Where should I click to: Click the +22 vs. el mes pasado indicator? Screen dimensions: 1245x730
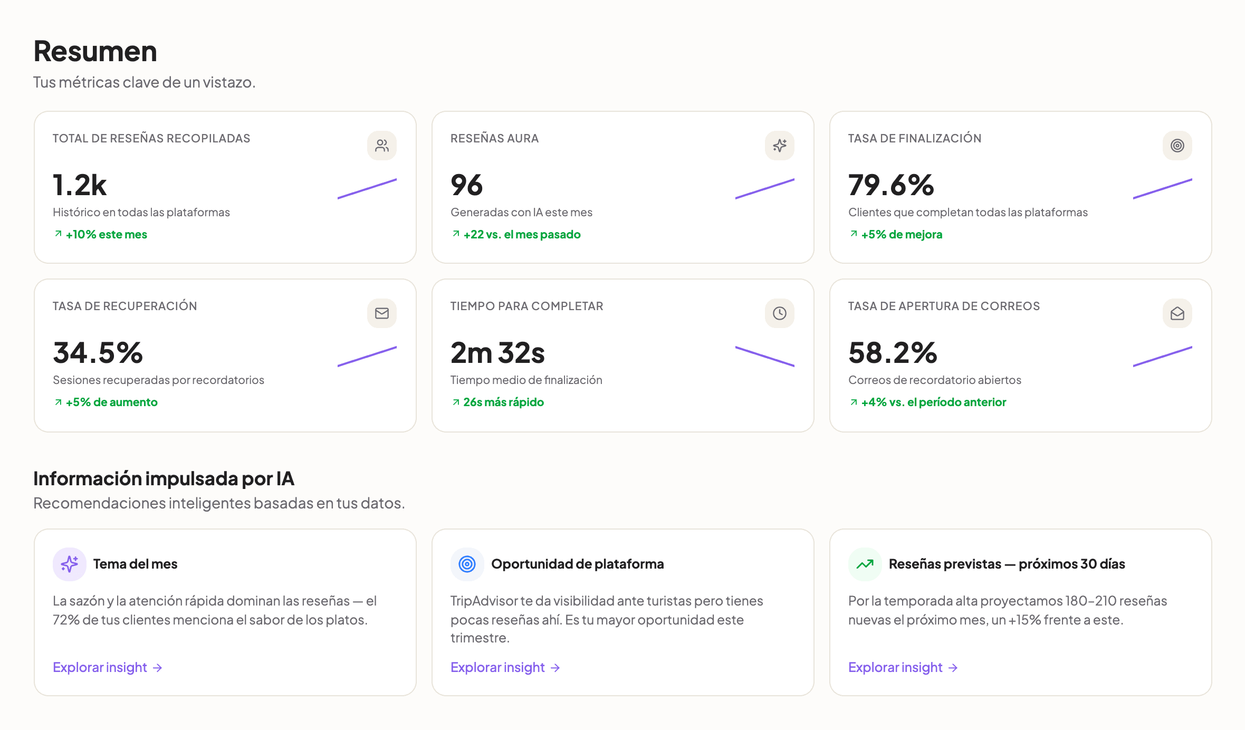tap(516, 234)
